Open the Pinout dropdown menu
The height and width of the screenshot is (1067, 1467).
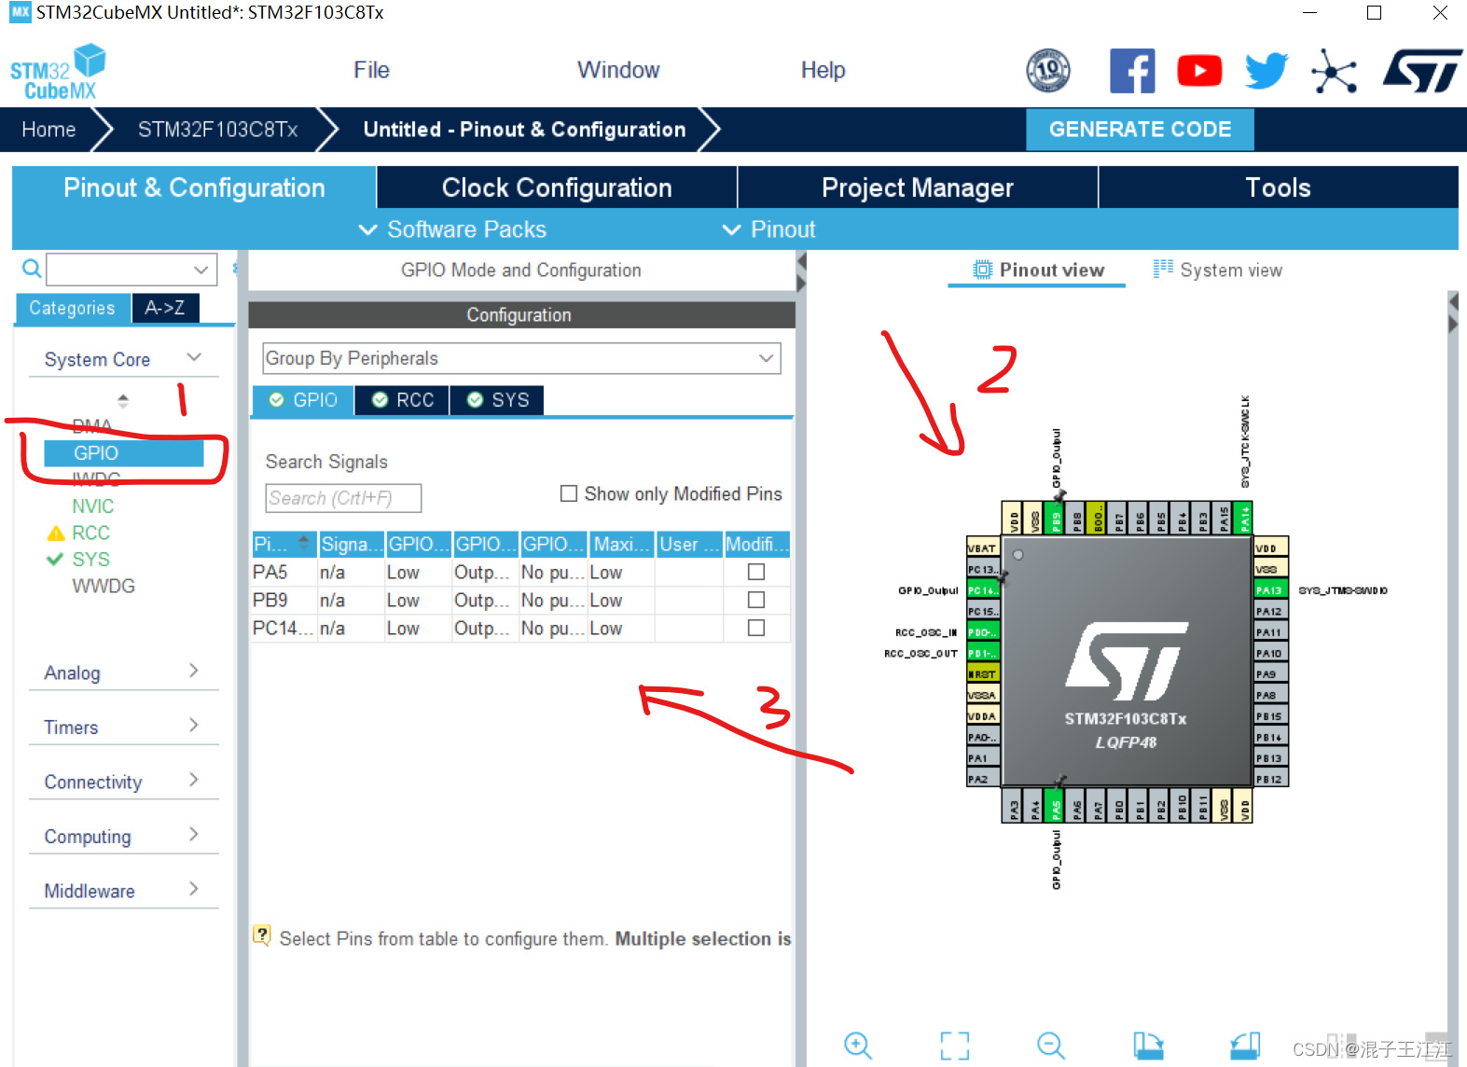(x=769, y=229)
